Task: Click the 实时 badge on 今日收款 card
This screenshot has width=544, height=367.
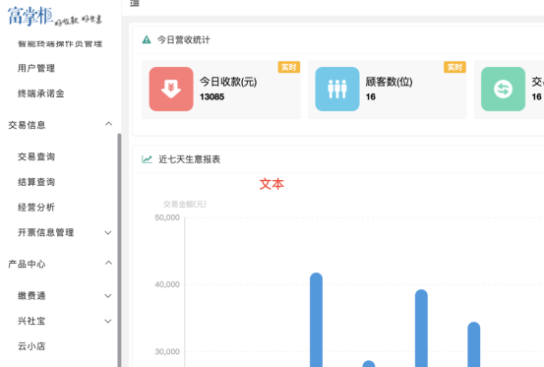Action: pos(288,67)
